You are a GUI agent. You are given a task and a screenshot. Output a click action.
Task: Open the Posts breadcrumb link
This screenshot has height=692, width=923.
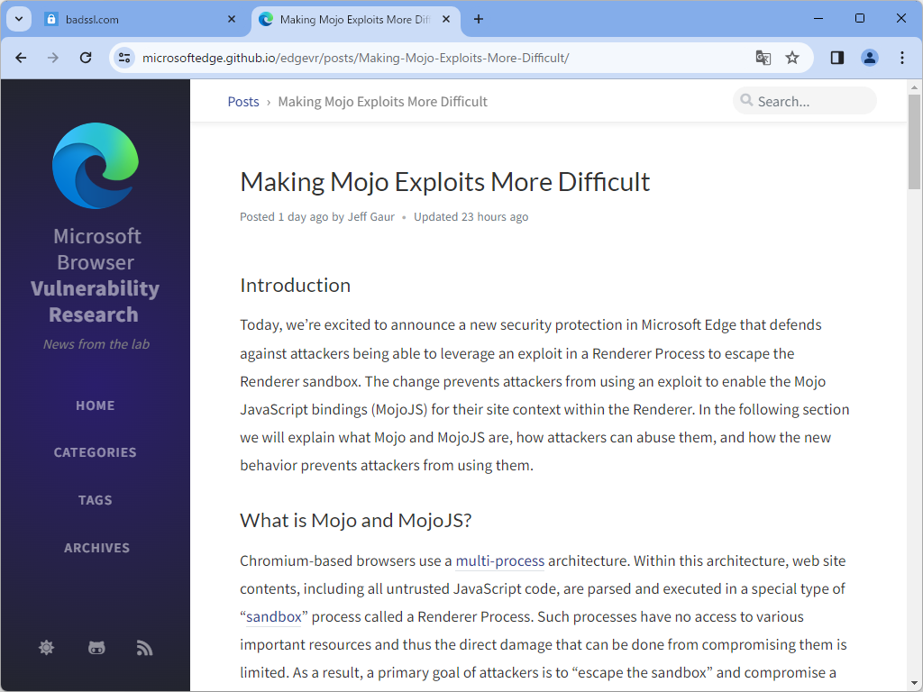243,101
